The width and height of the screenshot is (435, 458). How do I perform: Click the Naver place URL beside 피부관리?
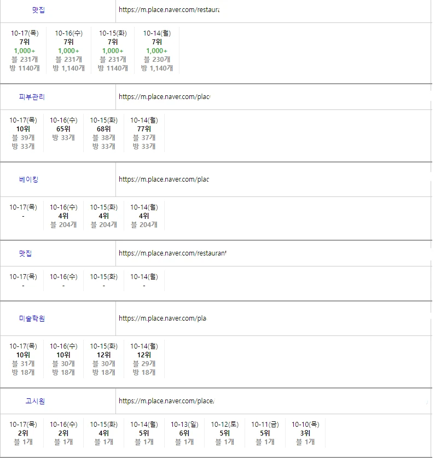[x=164, y=97]
